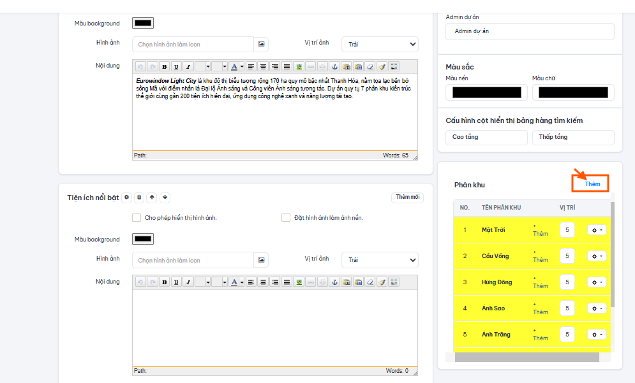Move Tiện ích nổi bật section down
Screen dimensions: 635x383
pyautogui.click(x=165, y=198)
